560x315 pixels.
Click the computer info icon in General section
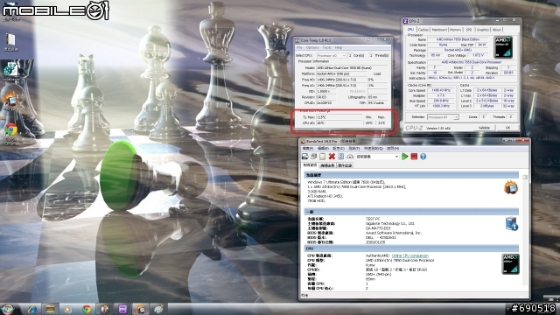coord(511,224)
